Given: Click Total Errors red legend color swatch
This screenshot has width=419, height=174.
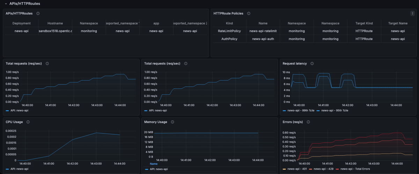Looking at the screenshot, I should pyautogui.click(x=341, y=169).
